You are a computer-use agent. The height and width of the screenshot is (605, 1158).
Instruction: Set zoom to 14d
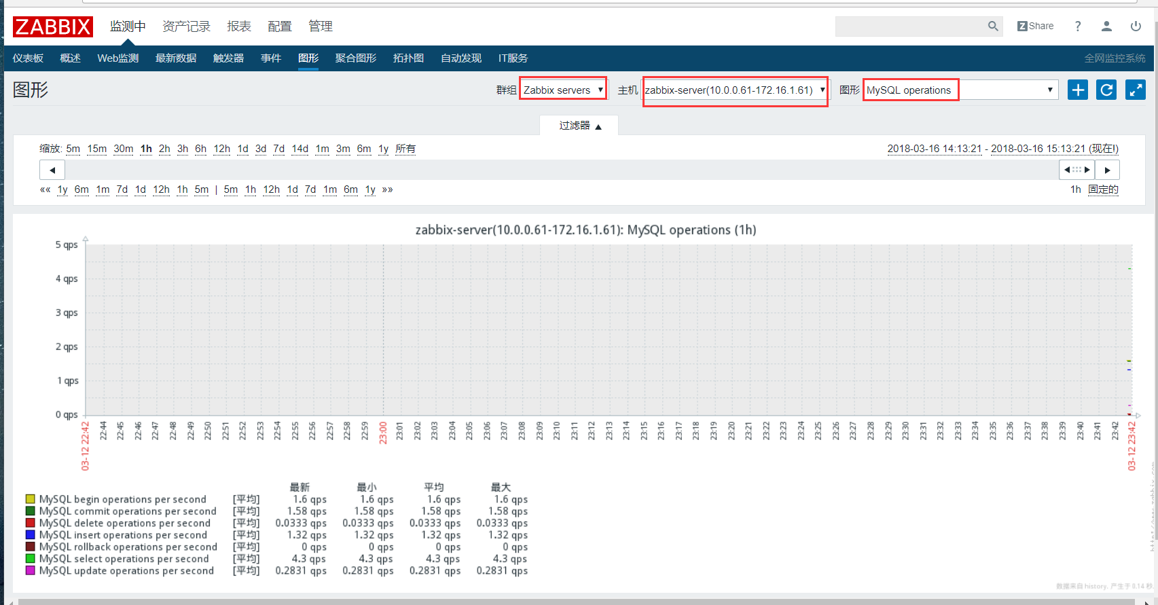(x=300, y=149)
